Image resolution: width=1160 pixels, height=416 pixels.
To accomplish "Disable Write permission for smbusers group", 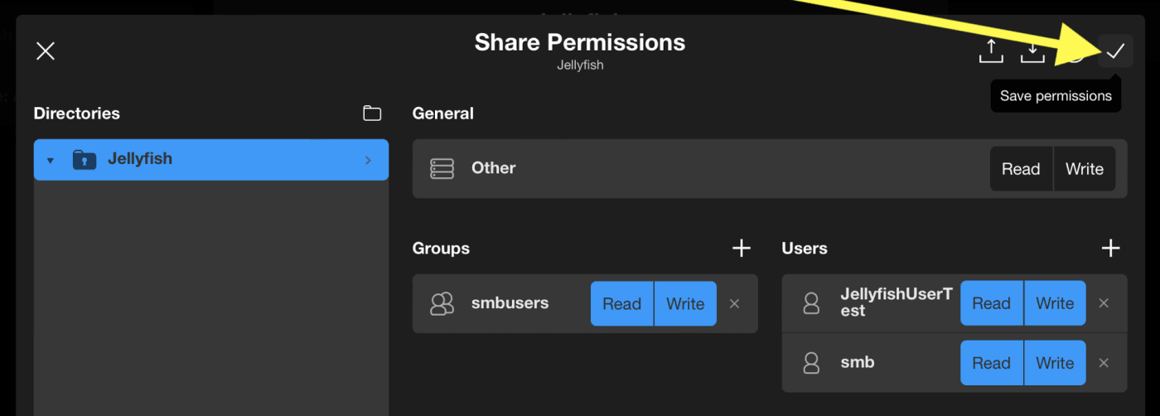I will 685,303.
